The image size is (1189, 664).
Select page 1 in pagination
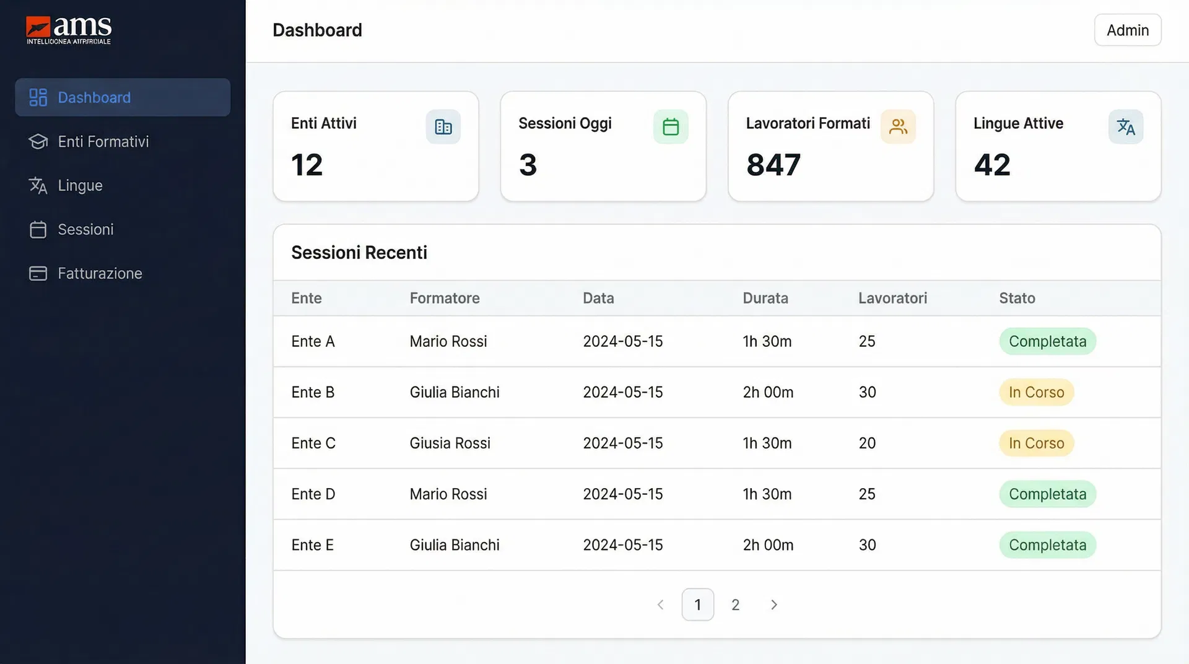click(x=697, y=605)
